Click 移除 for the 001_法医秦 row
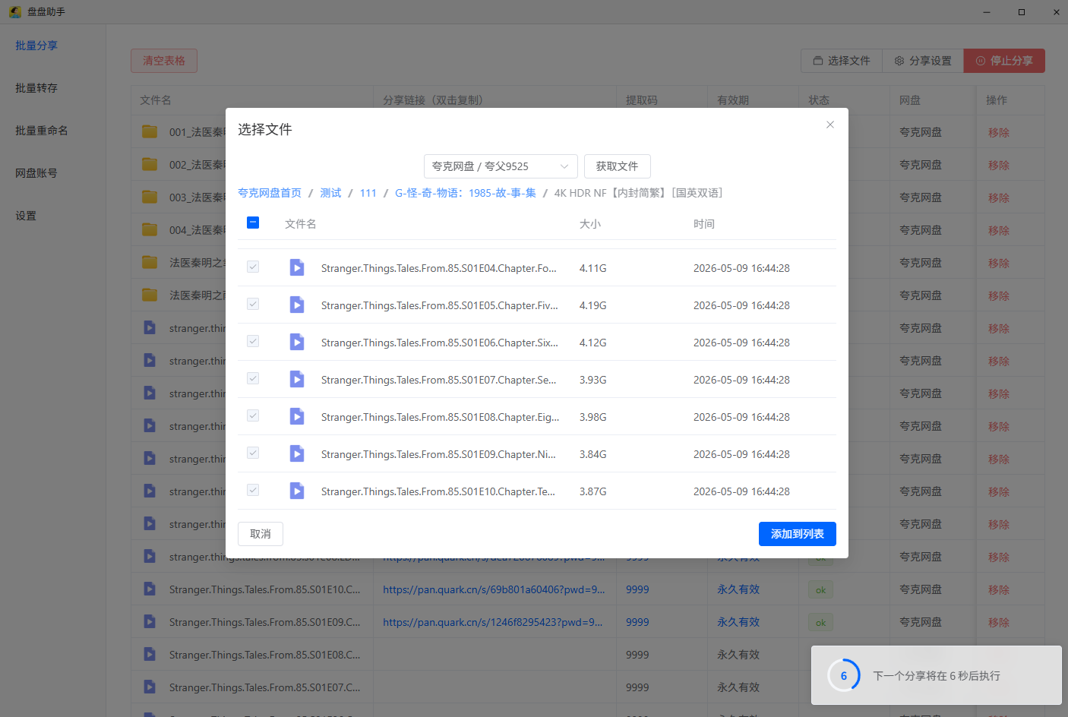This screenshot has height=717, width=1068. click(x=999, y=133)
